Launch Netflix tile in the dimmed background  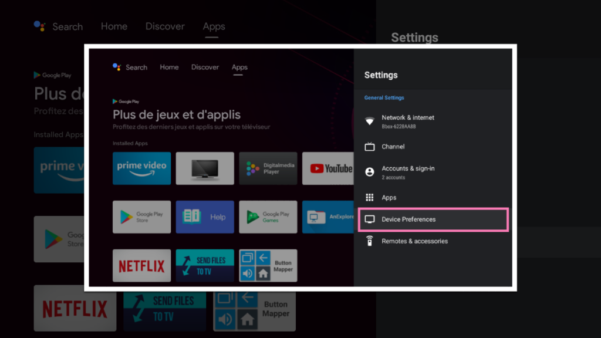pyautogui.click(x=75, y=309)
